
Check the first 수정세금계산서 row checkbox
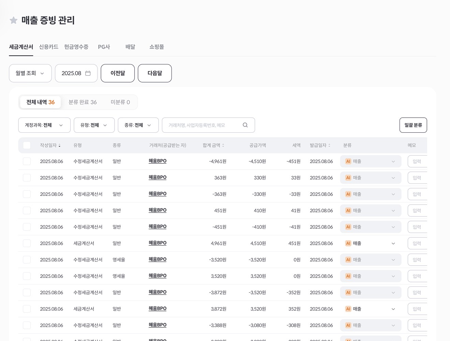coord(27,161)
